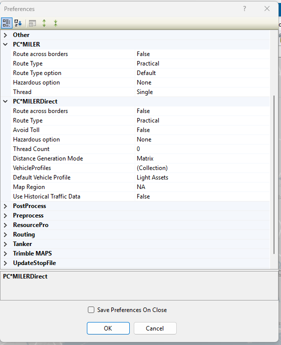Open the VehicleProfiles (Collection) value
This screenshot has height=345, width=281.
(x=202, y=168)
